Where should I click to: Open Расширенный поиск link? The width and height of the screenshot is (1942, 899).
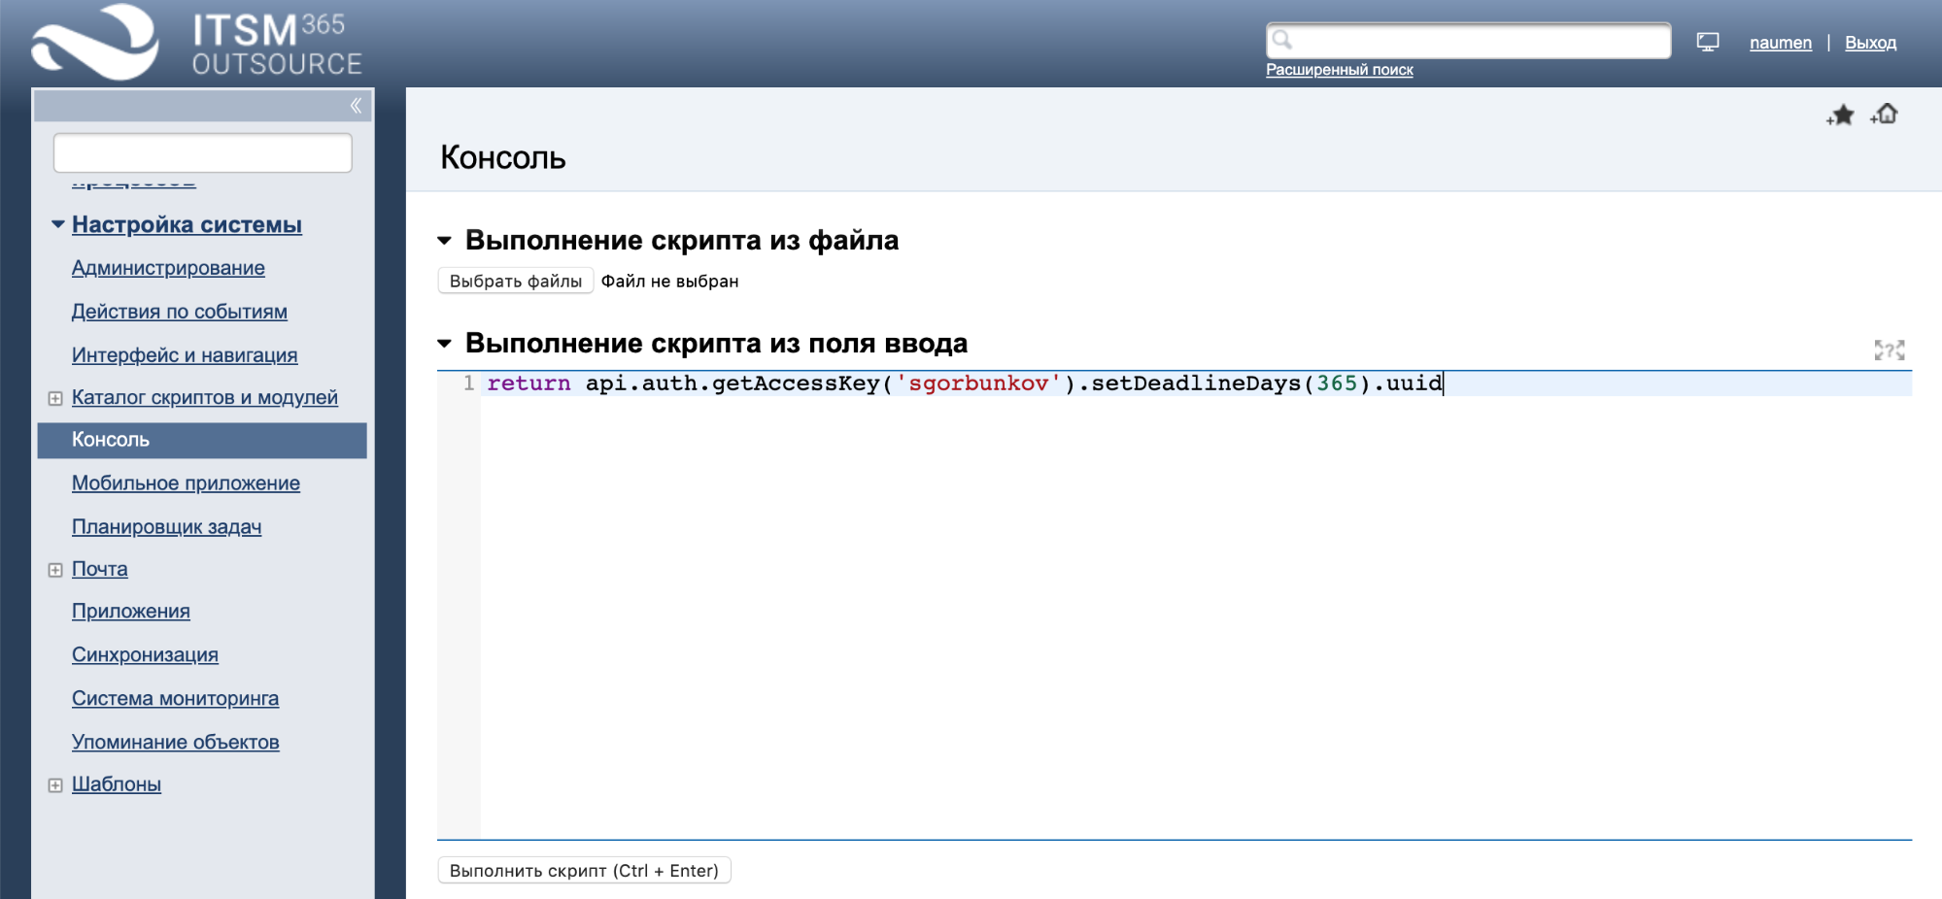[x=1339, y=70]
